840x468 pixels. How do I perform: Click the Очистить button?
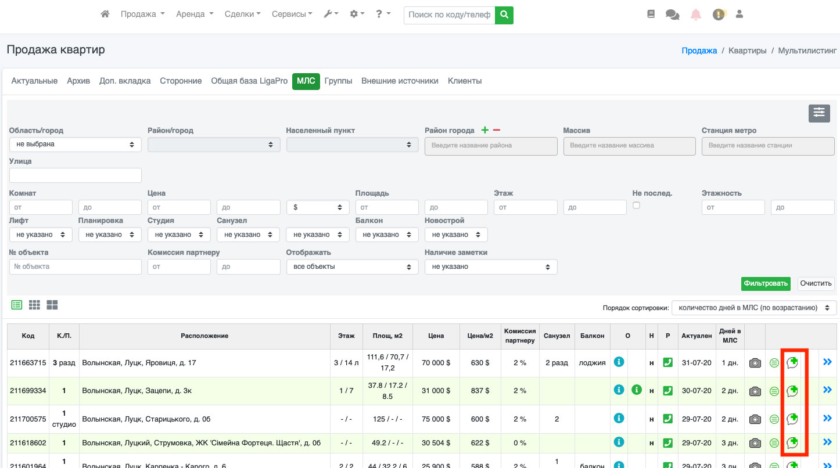click(x=816, y=283)
